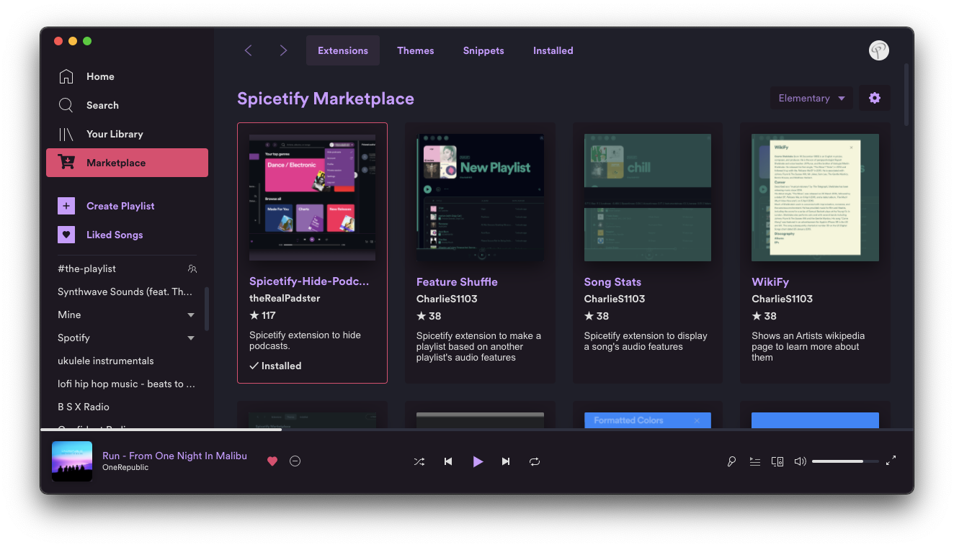Adjust the volume slider
Viewport: 954px width, 547px height.
(x=844, y=461)
